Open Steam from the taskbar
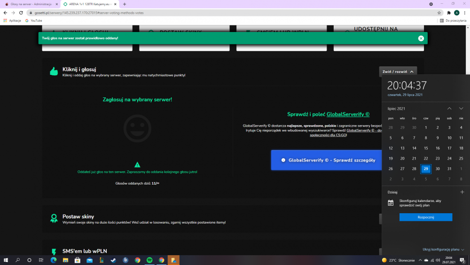Image resolution: width=470 pixels, height=265 pixels. click(x=113, y=260)
